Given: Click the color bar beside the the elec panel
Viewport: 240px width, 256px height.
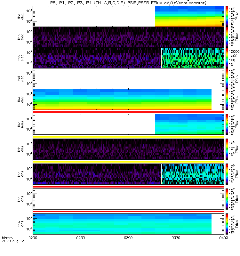Looking at the screenshot, I should pyautogui.click(x=227, y=100).
